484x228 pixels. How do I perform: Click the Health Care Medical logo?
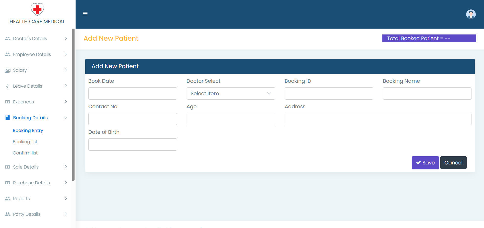[37, 9]
